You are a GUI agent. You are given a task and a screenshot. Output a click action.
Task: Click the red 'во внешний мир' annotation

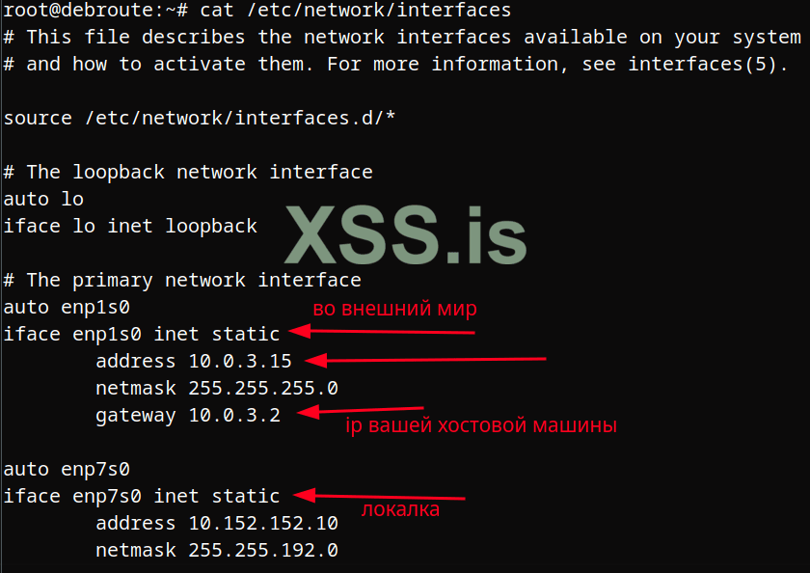click(394, 310)
